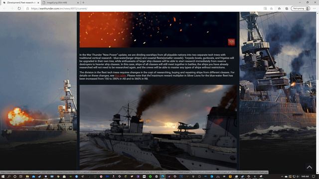Open File Explorer from taskbar
Image resolution: width=319 pixels, height=179 pixels.
(x=27, y=177)
